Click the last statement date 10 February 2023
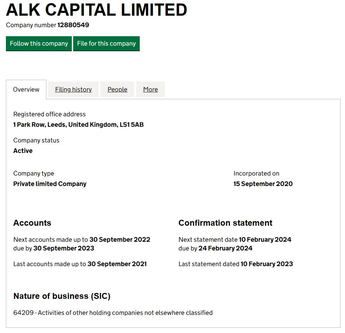 [x=267, y=264]
